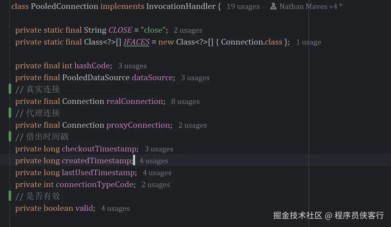Click the green change marker beside the 真实连接 comment
Screen dimensions: 391x227
(10, 89)
